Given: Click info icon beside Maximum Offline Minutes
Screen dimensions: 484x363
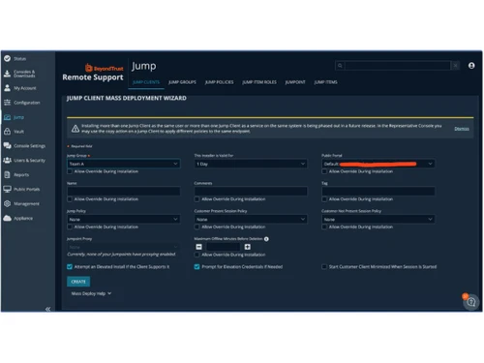Looking at the screenshot, I should pyautogui.click(x=266, y=239).
